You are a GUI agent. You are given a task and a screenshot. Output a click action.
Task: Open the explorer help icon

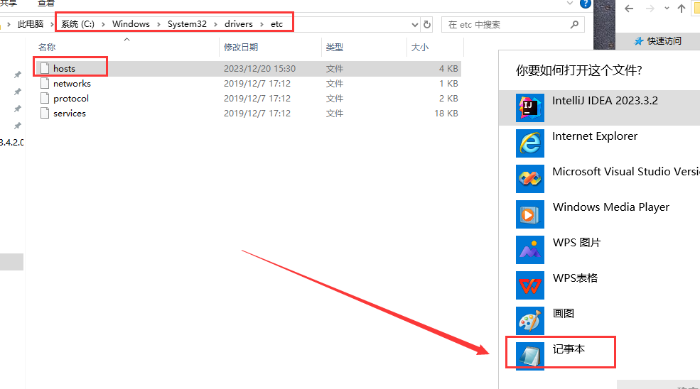click(586, 4)
